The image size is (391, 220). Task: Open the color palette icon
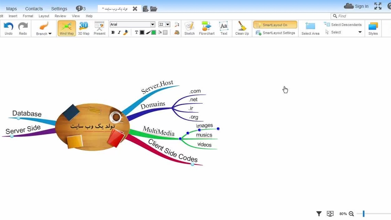(x=177, y=32)
